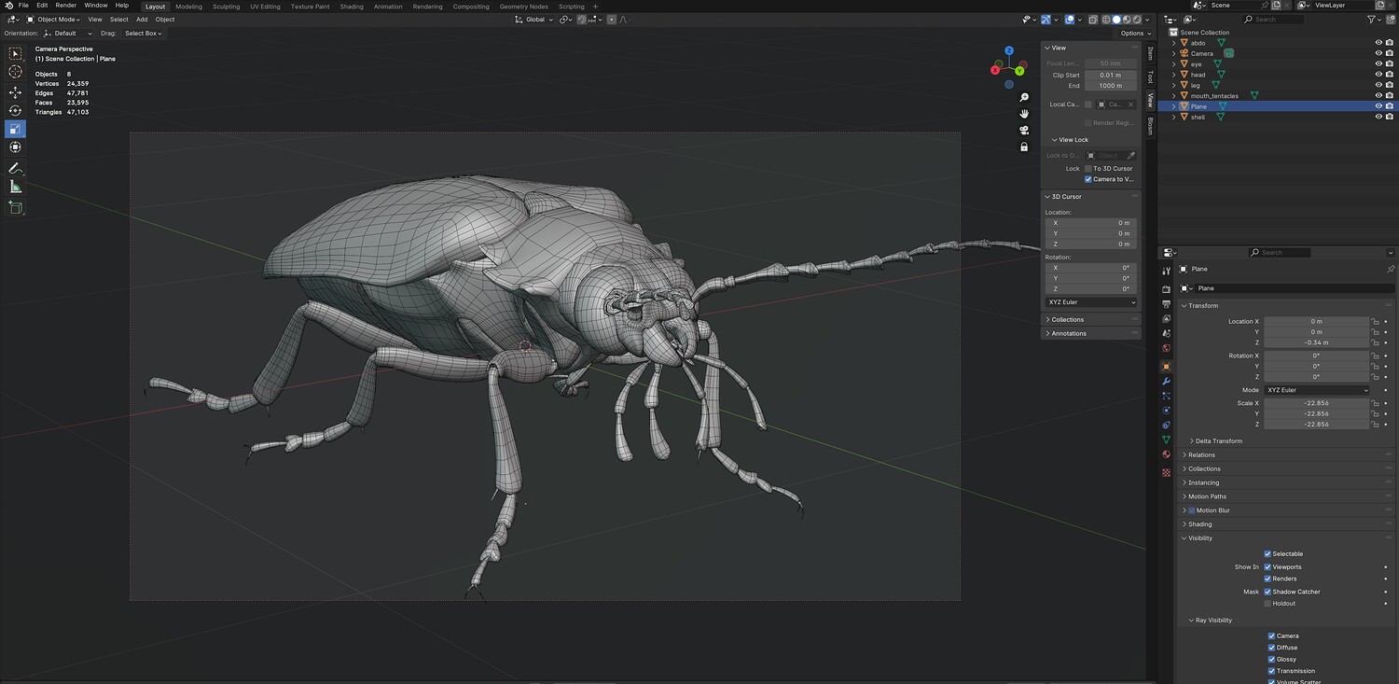Screen dimensions: 1399x684
Task: Choose the Move tool
Action: (15, 92)
